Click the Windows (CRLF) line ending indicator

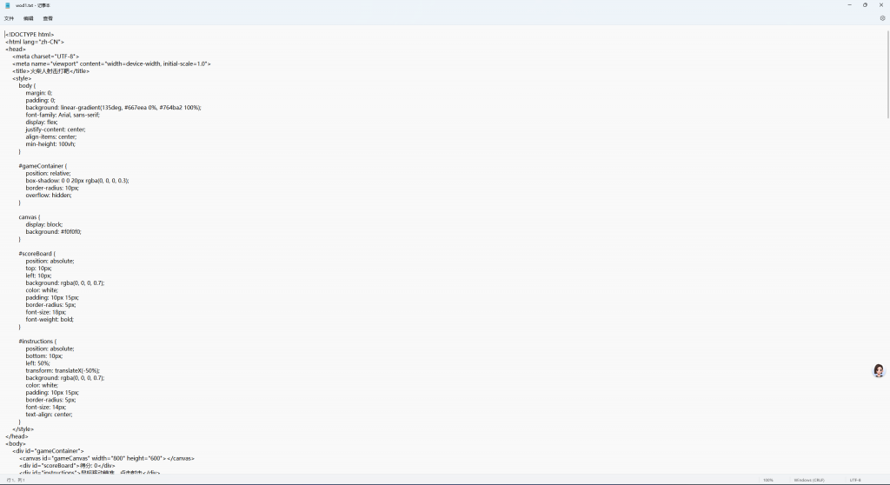808,480
